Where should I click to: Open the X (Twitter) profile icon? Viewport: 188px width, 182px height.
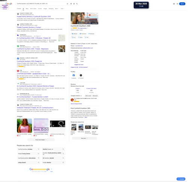click(81, 75)
